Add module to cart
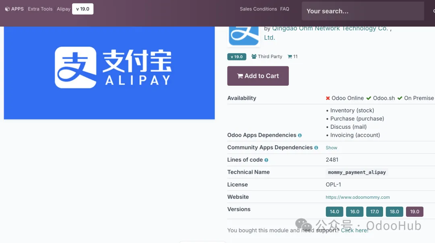 point(258,76)
